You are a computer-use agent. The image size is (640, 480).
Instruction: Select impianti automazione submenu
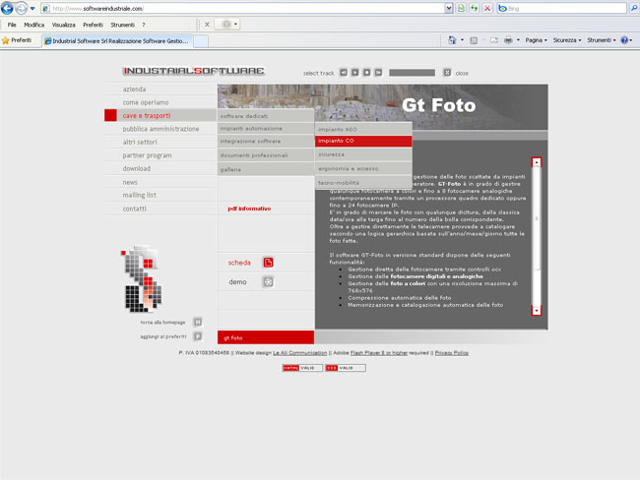(x=266, y=129)
